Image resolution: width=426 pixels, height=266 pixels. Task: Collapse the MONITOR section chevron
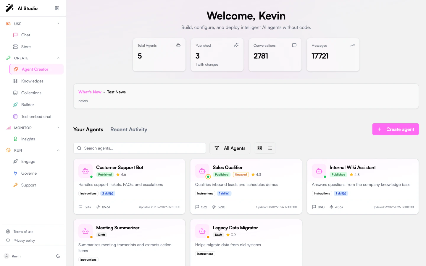click(x=58, y=128)
